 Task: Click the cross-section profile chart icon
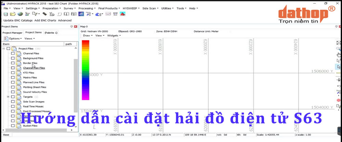[x=108, y=14]
